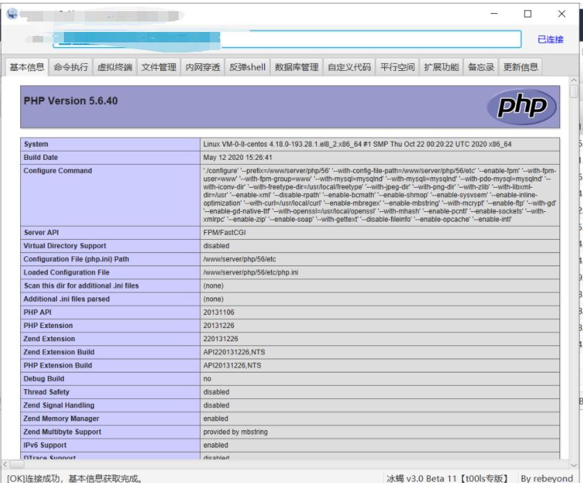This screenshot has height=483, width=583.
Task: Close the window
Action: [561, 14]
